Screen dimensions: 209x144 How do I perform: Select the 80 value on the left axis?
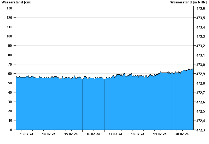coord(10,55)
